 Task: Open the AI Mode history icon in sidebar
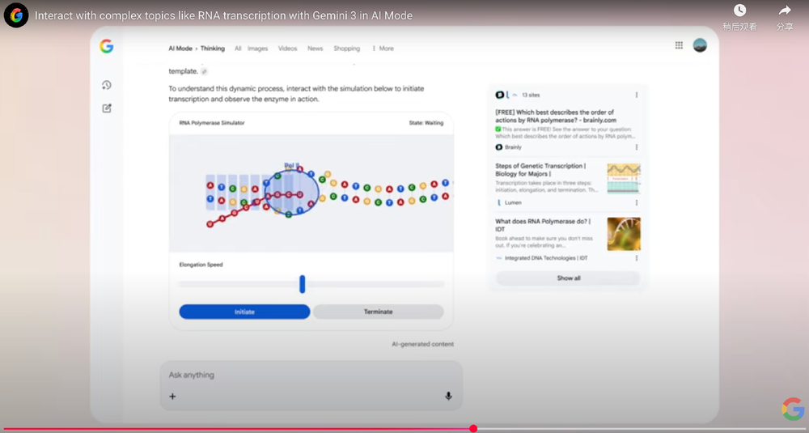(x=107, y=86)
